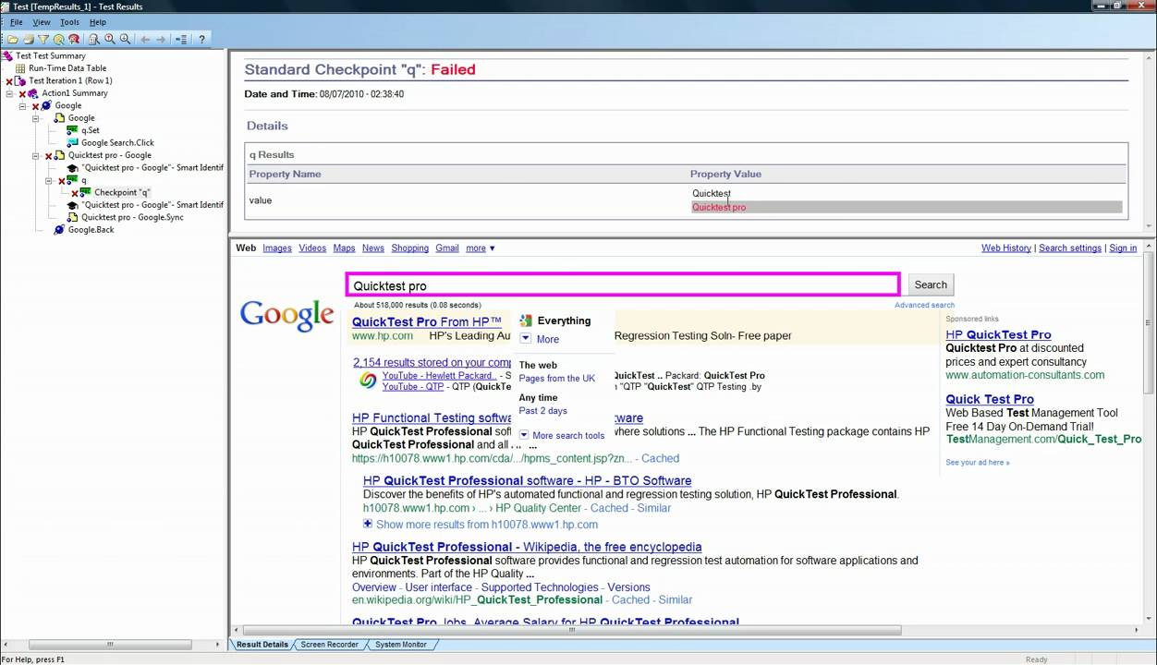
Task: Switch to the Result Details tab
Action: click(262, 645)
